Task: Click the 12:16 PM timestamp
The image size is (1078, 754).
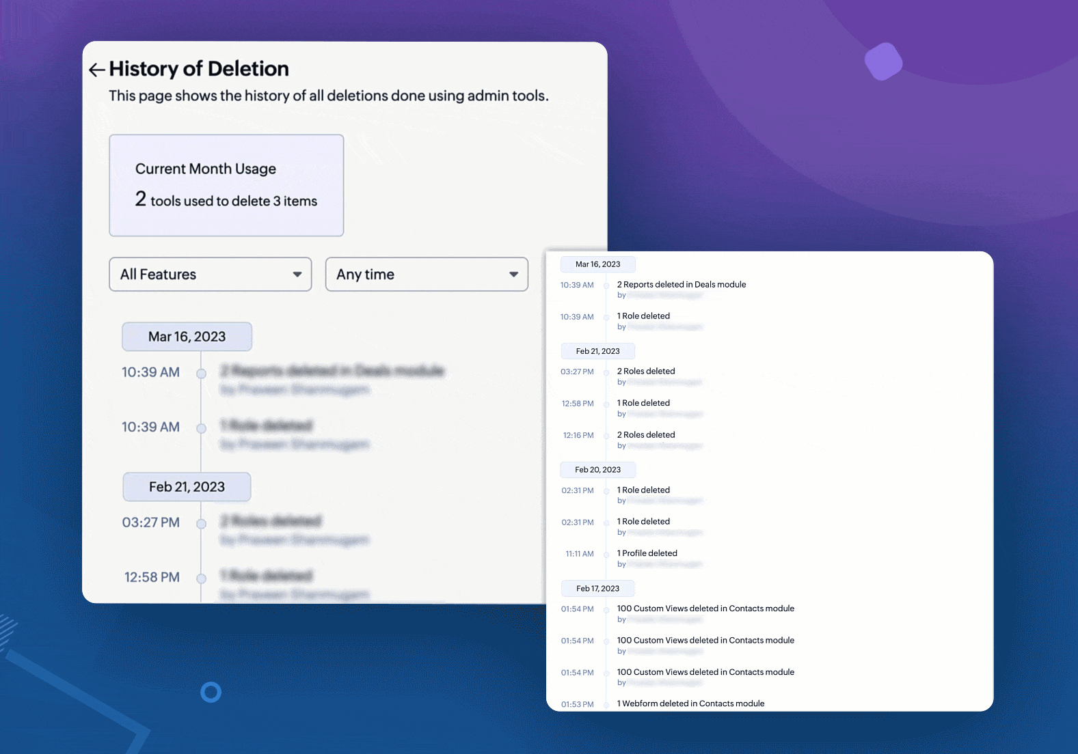Action: [x=578, y=435]
